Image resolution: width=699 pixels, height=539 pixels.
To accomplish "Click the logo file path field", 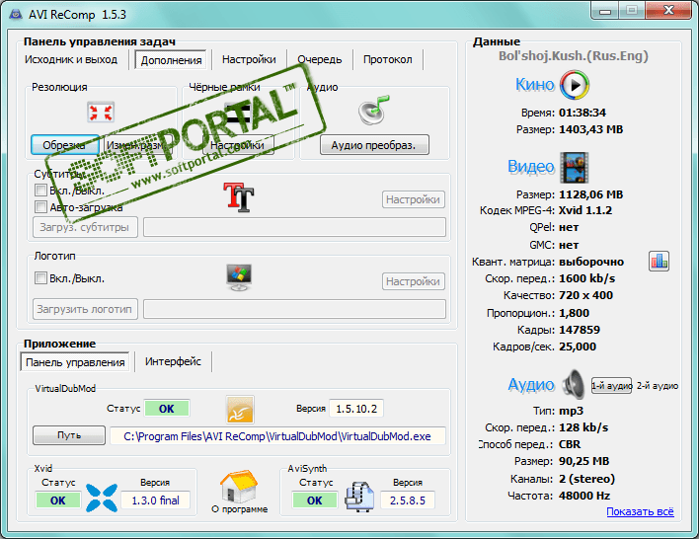I will [x=294, y=309].
